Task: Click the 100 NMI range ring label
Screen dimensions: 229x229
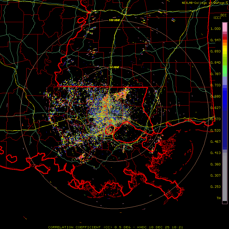Action: tap(114, 20)
